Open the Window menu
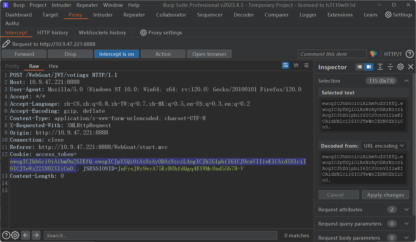Image resolution: width=416 pixels, height=242 pixels. [113, 5]
